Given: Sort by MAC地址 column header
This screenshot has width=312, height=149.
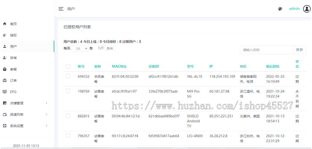Looking at the screenshot, I should pyautogui.click(x=119, y=67).
